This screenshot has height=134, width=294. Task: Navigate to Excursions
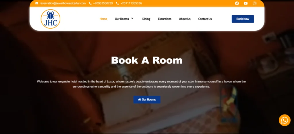[165, 19]
